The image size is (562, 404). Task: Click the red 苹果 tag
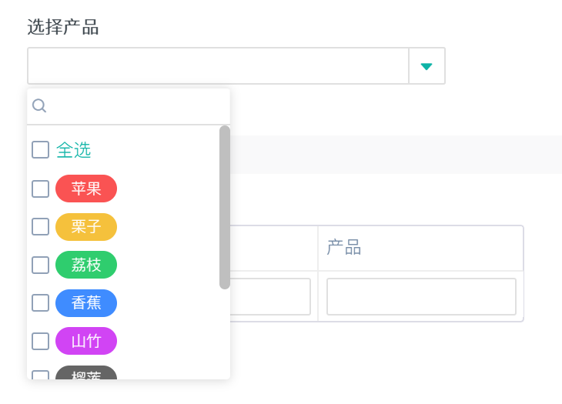coord(86,189)
